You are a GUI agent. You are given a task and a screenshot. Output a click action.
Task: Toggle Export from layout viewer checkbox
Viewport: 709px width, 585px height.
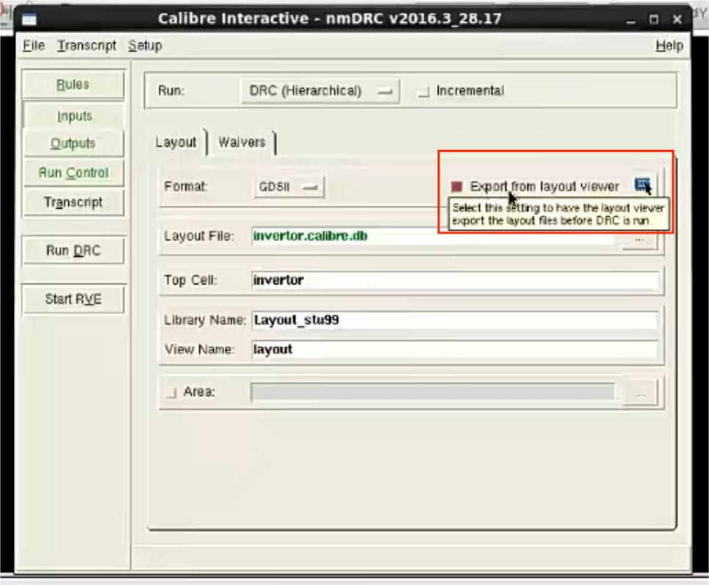point(457,187)
